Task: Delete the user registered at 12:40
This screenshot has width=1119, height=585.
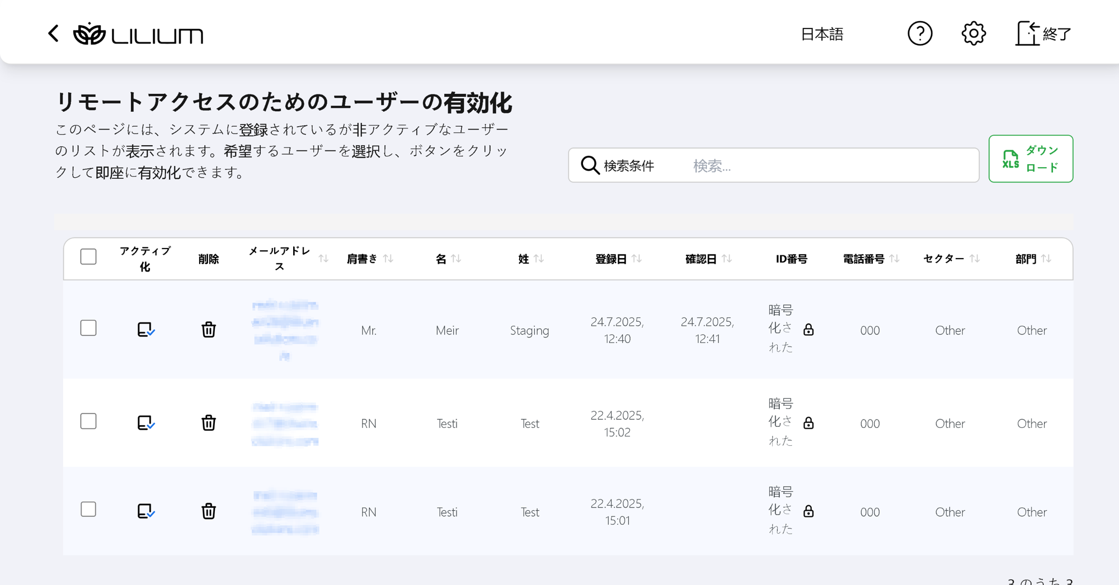Action: click(209, 330)
